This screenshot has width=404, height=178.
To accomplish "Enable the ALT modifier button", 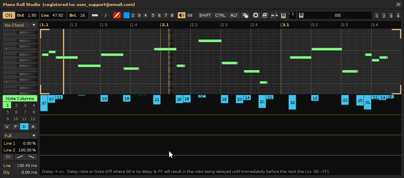I will (234, 15).
